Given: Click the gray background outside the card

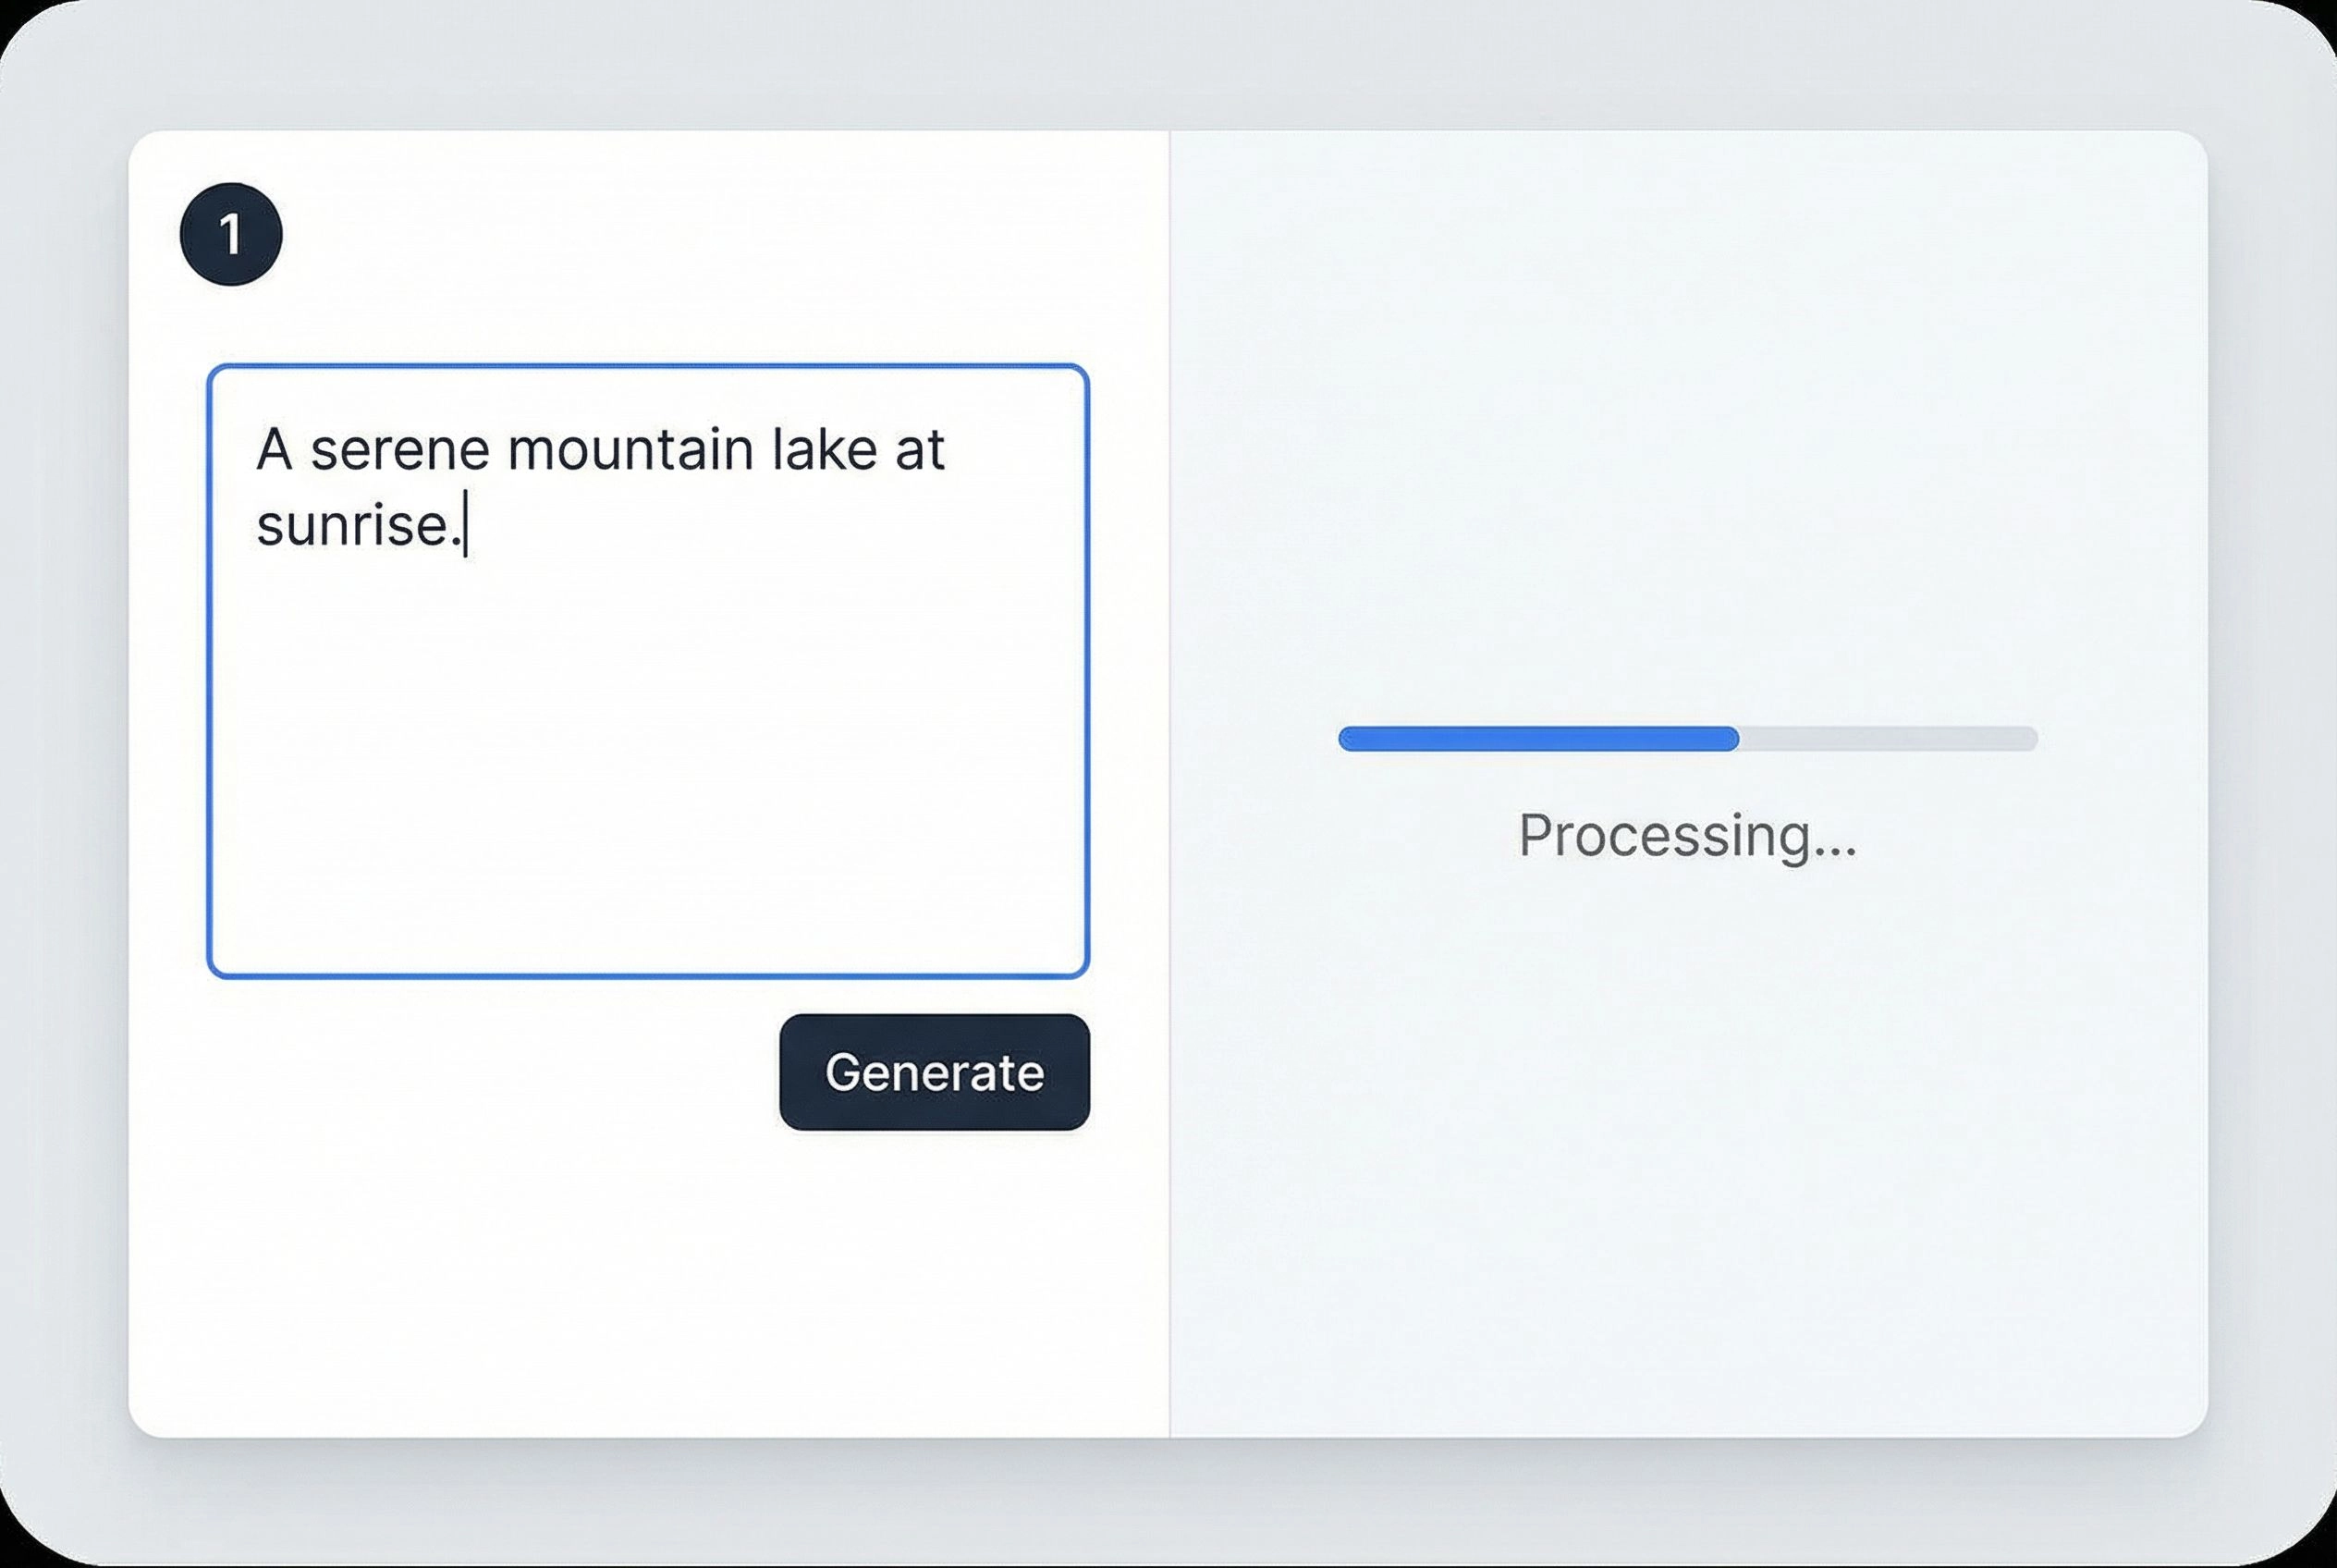Looking at the screenshot, I should point(1168,60).
